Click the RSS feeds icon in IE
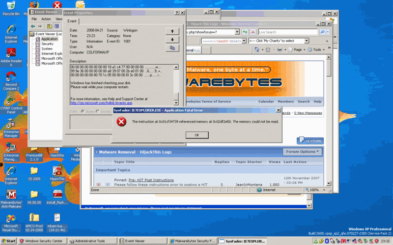 268,50
